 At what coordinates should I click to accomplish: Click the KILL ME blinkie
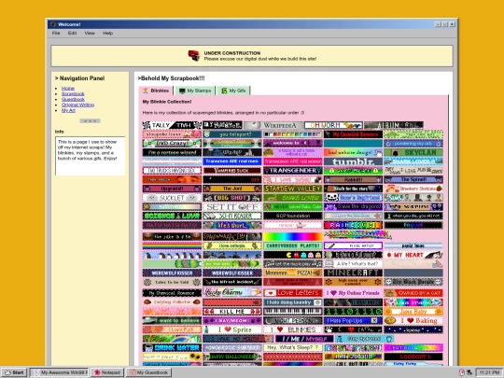pyautogui.click(x=232, y=312)
